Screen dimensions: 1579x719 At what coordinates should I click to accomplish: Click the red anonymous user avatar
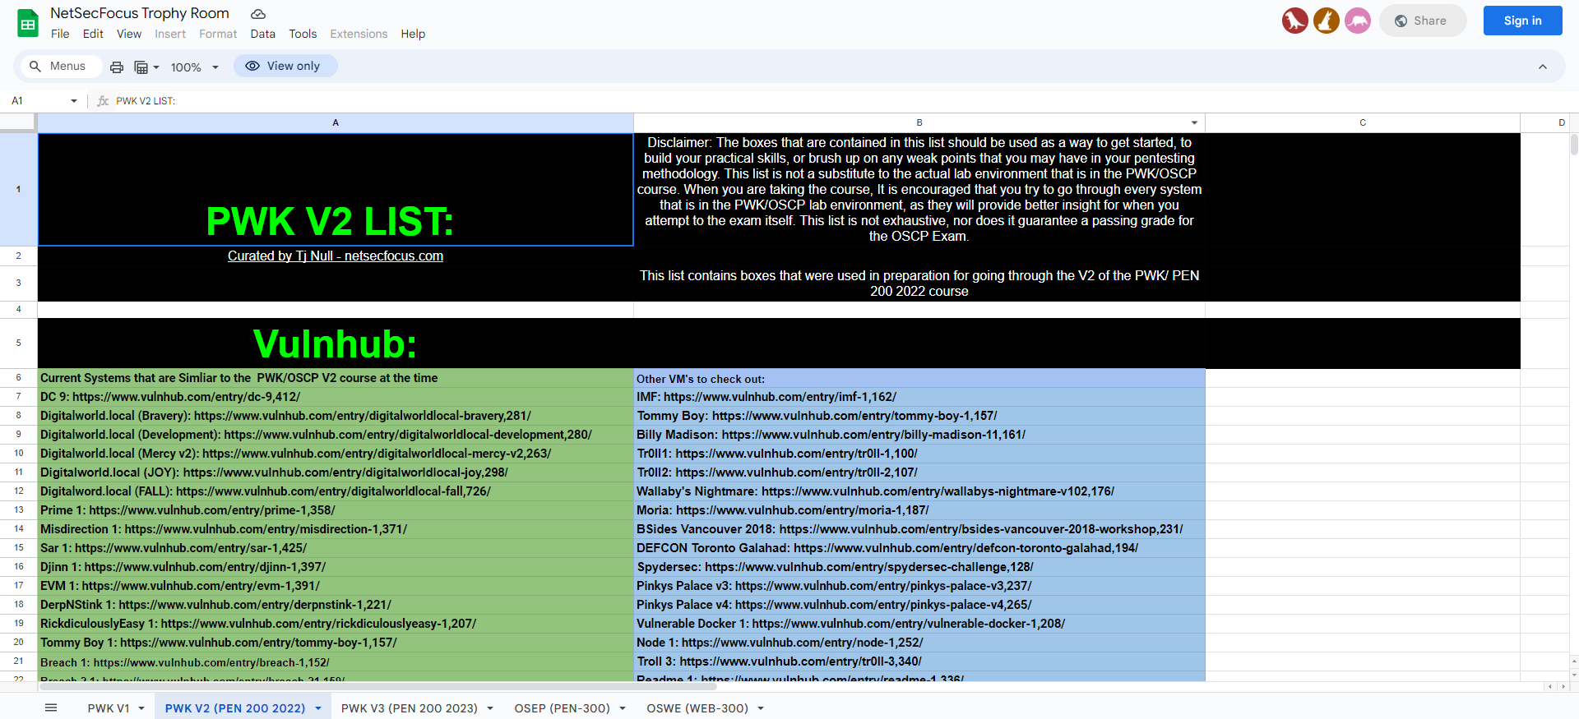click(x=1295, y=21)
